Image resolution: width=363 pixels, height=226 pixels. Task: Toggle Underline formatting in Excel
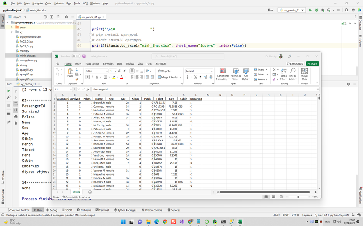tap(97, 77)
